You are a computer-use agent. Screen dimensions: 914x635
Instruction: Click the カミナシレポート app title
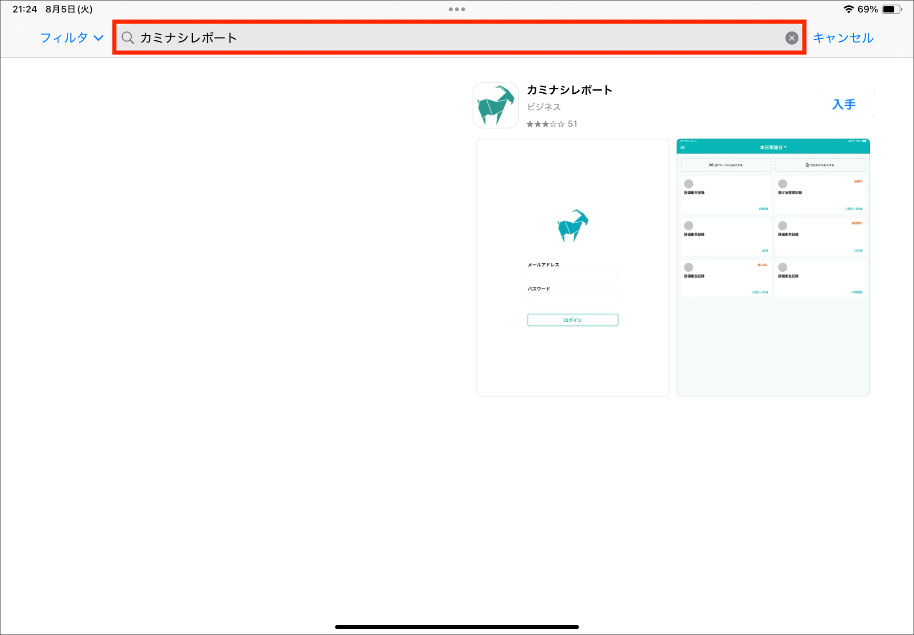tap(569, 90)
